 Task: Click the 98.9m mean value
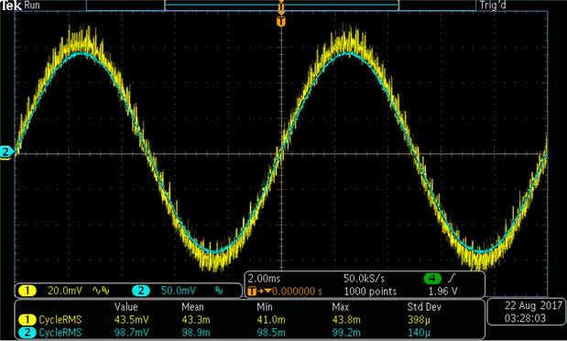(196, 333)
